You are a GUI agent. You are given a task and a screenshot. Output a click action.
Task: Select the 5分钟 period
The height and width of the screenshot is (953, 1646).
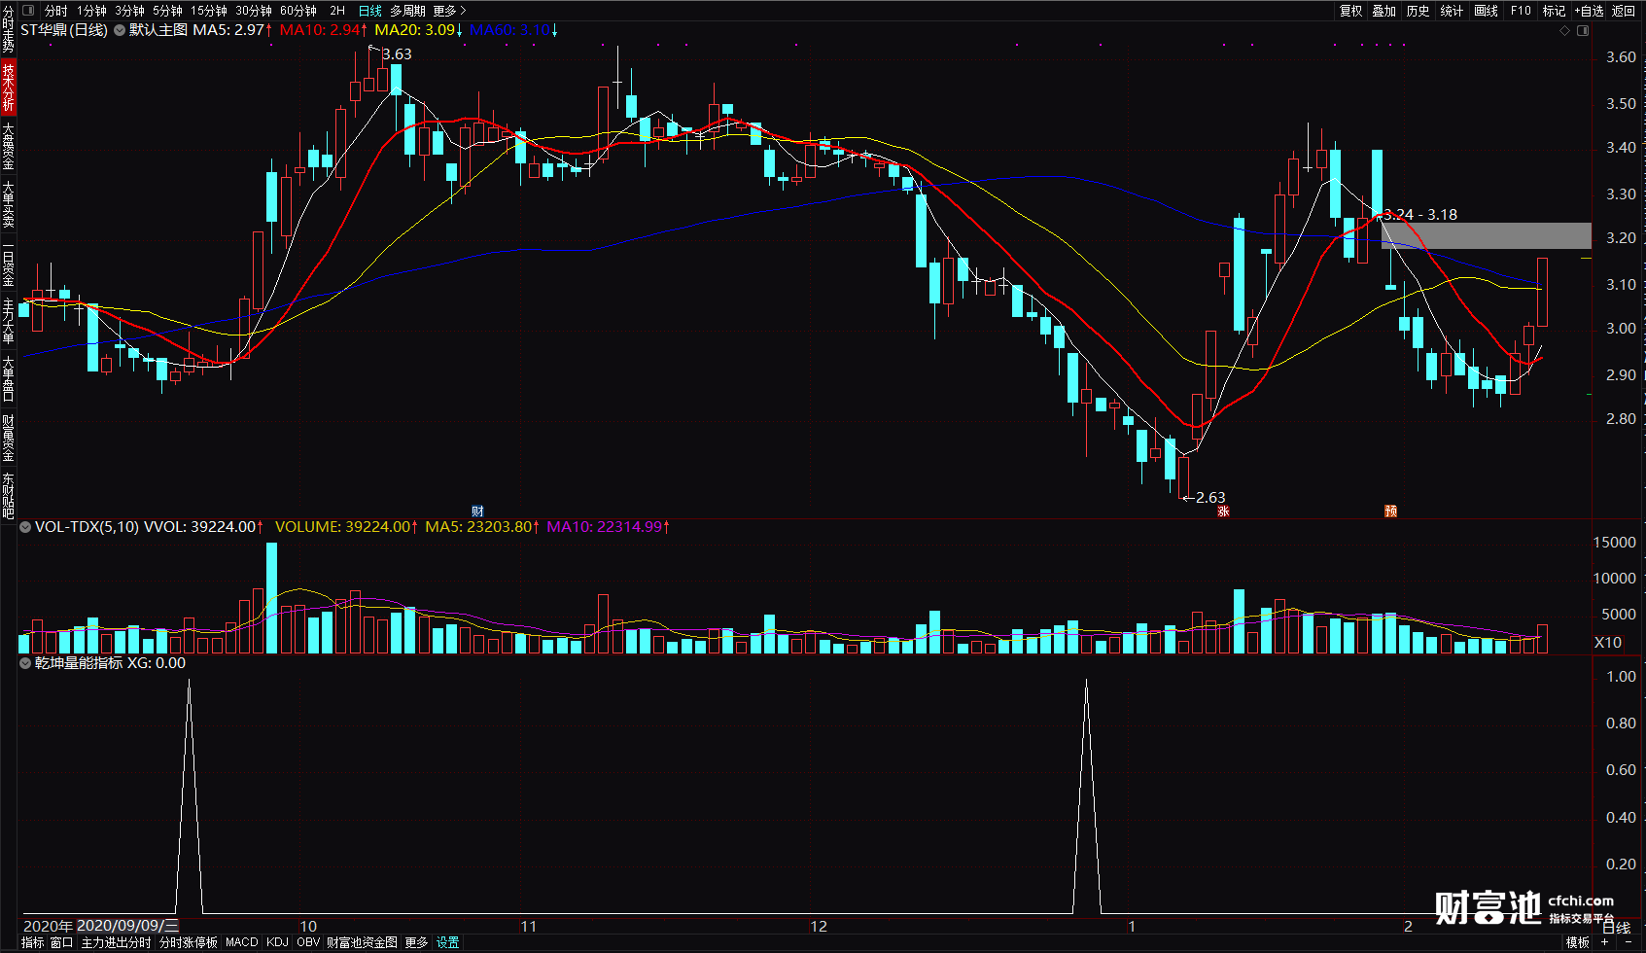point(167,11)
